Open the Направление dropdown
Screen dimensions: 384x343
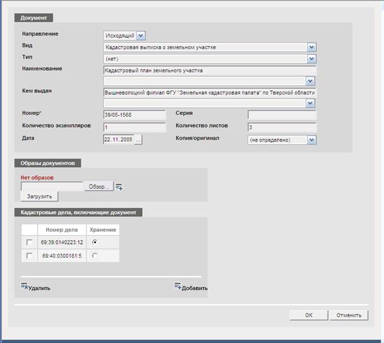pos(140,35)
